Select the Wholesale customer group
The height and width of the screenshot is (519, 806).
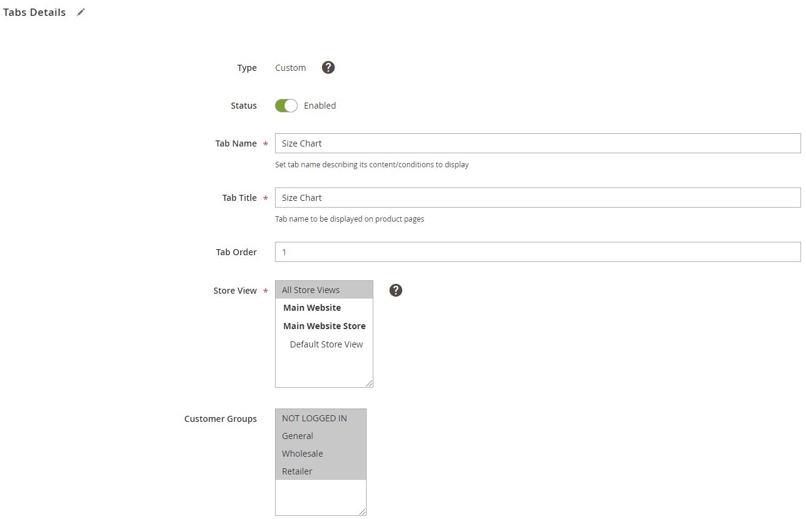pos(321,454)
